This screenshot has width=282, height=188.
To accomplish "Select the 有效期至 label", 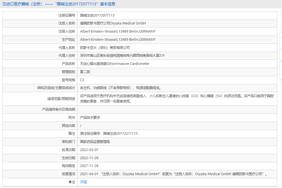I will coord(68,166).
